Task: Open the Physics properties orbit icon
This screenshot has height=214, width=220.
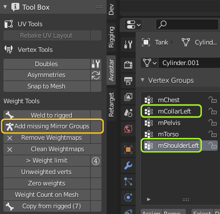Action: pos(128,197)
